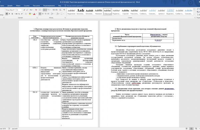Image resolution: width=200 pixels, height=130 pixels.
Task: Click the Find magnifier icon in Editing group
Action: (198, 9)
